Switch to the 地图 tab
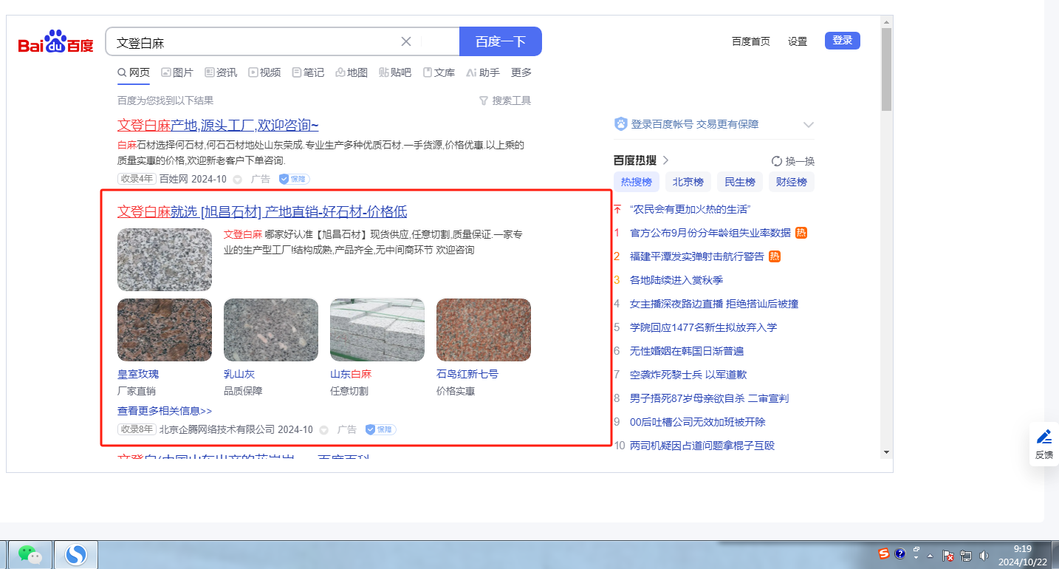 tap(352, 72)
